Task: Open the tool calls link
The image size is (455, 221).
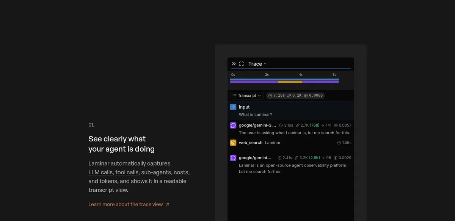Action: 127,172
